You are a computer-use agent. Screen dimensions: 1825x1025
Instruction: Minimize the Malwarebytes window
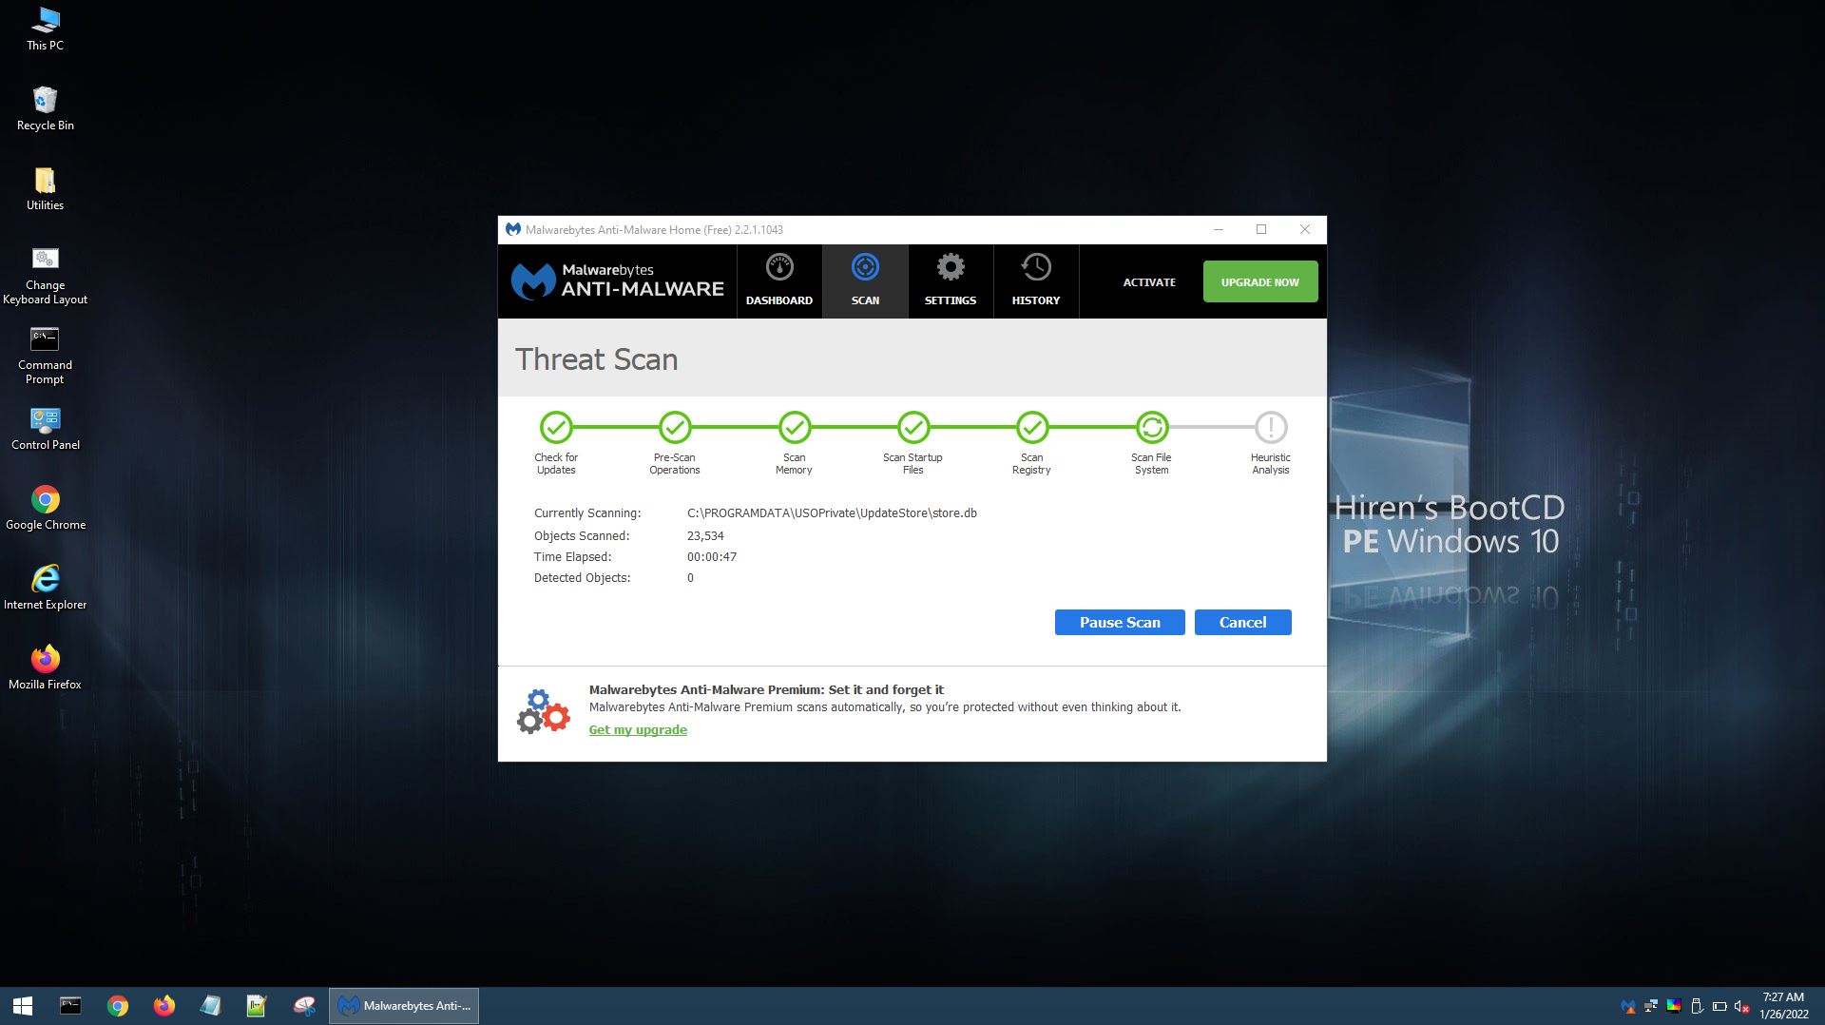(1219, 229)
